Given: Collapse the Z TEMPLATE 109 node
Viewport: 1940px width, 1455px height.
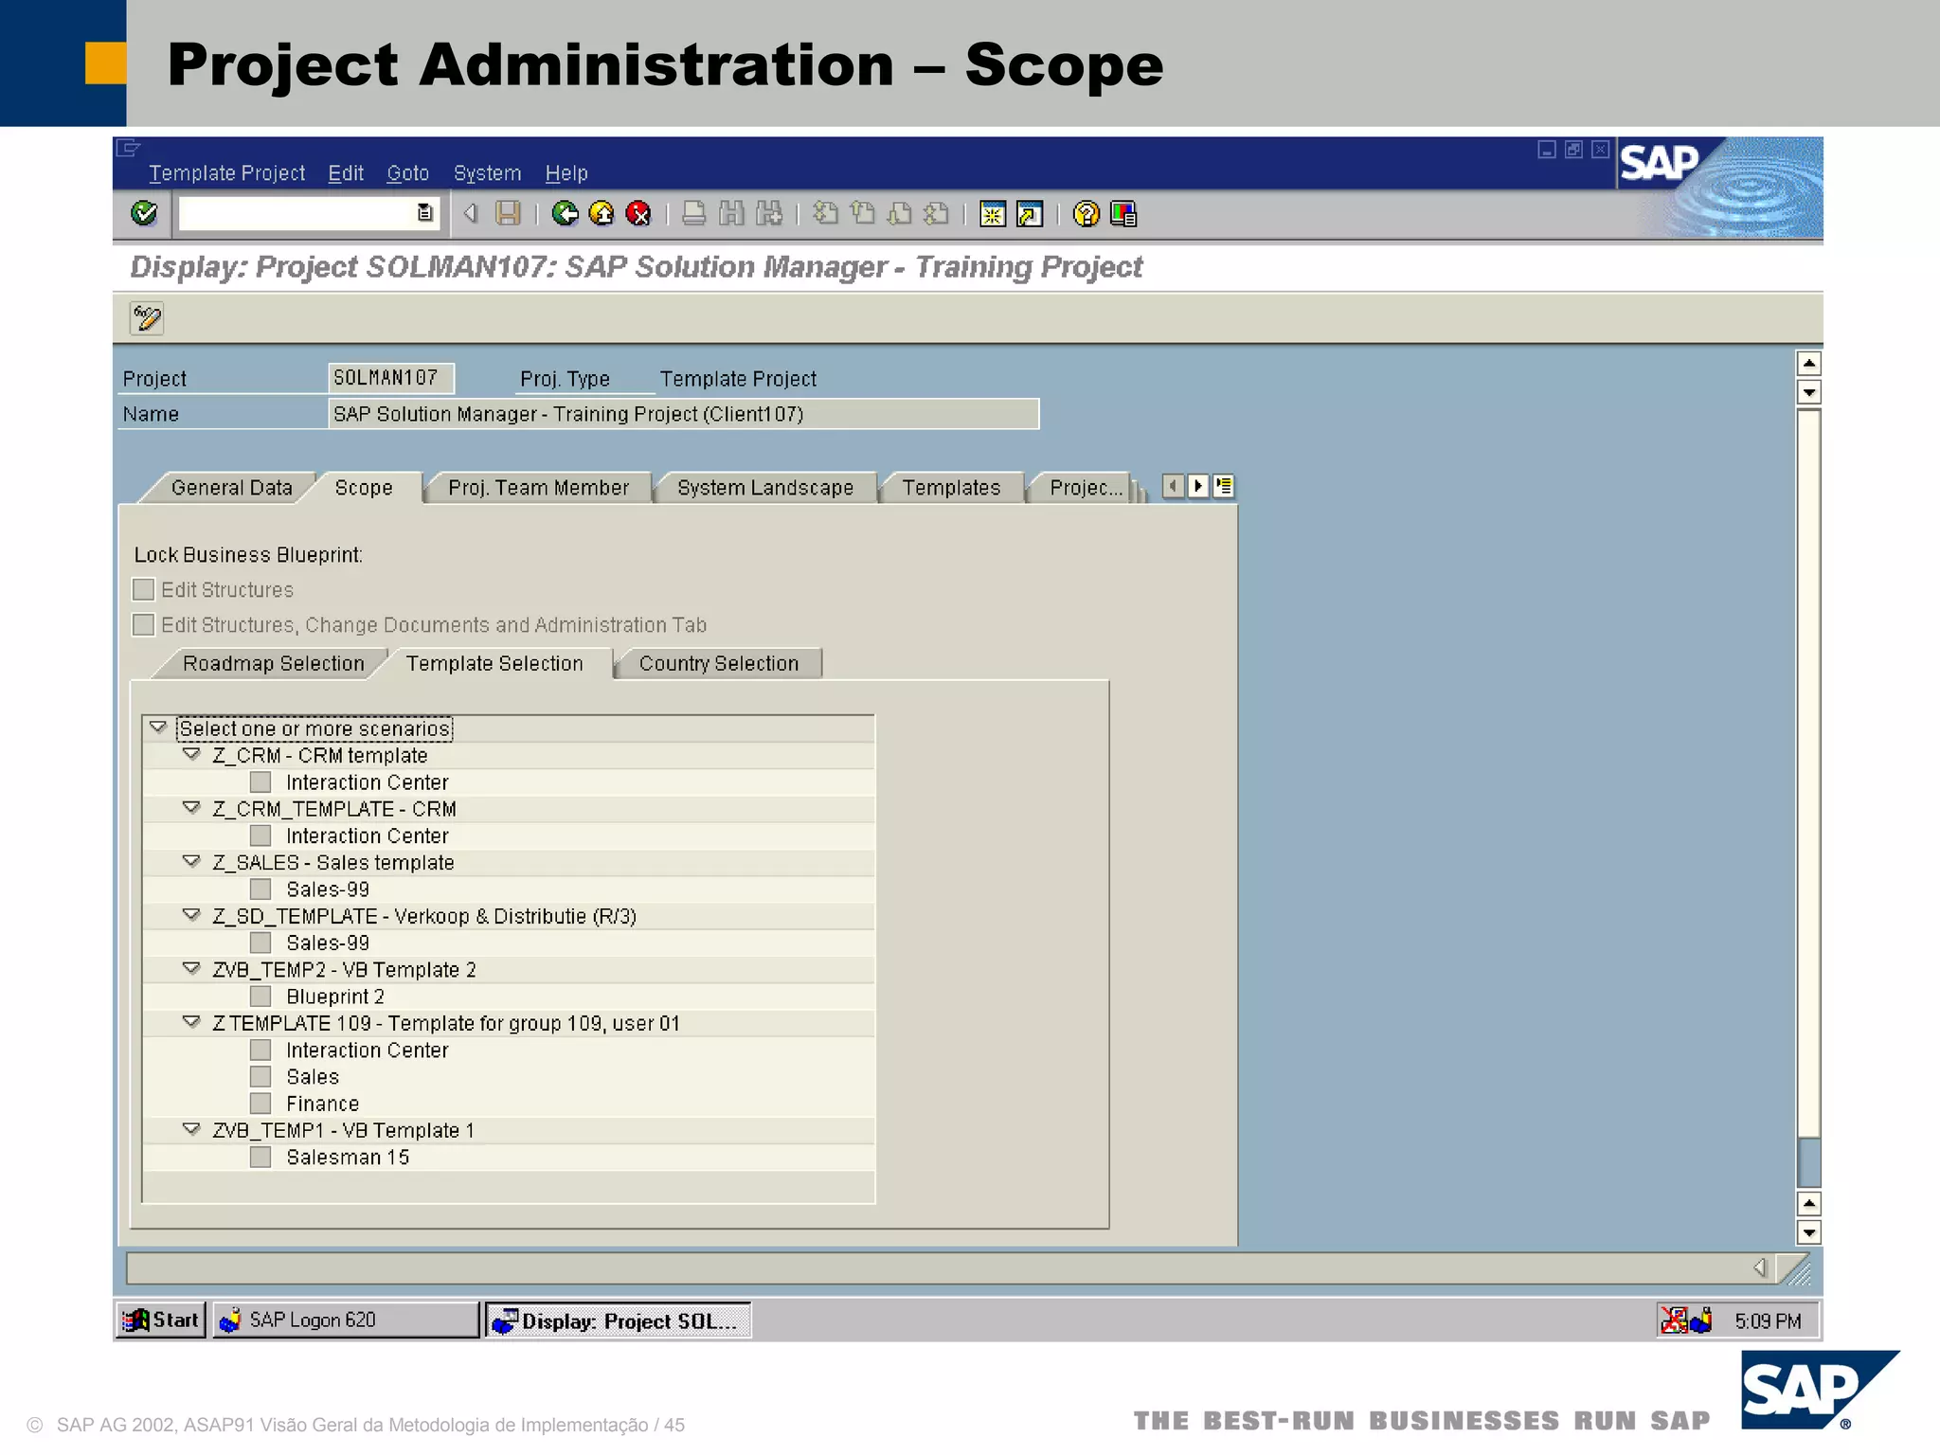Looking at the screenshot, I should [x=191, y=1022].
